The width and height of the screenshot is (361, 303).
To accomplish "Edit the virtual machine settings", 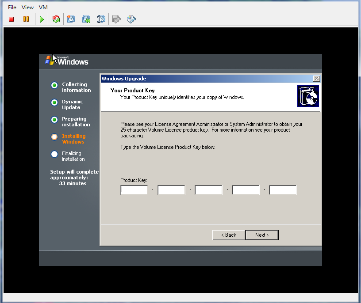I will [115, 19].
